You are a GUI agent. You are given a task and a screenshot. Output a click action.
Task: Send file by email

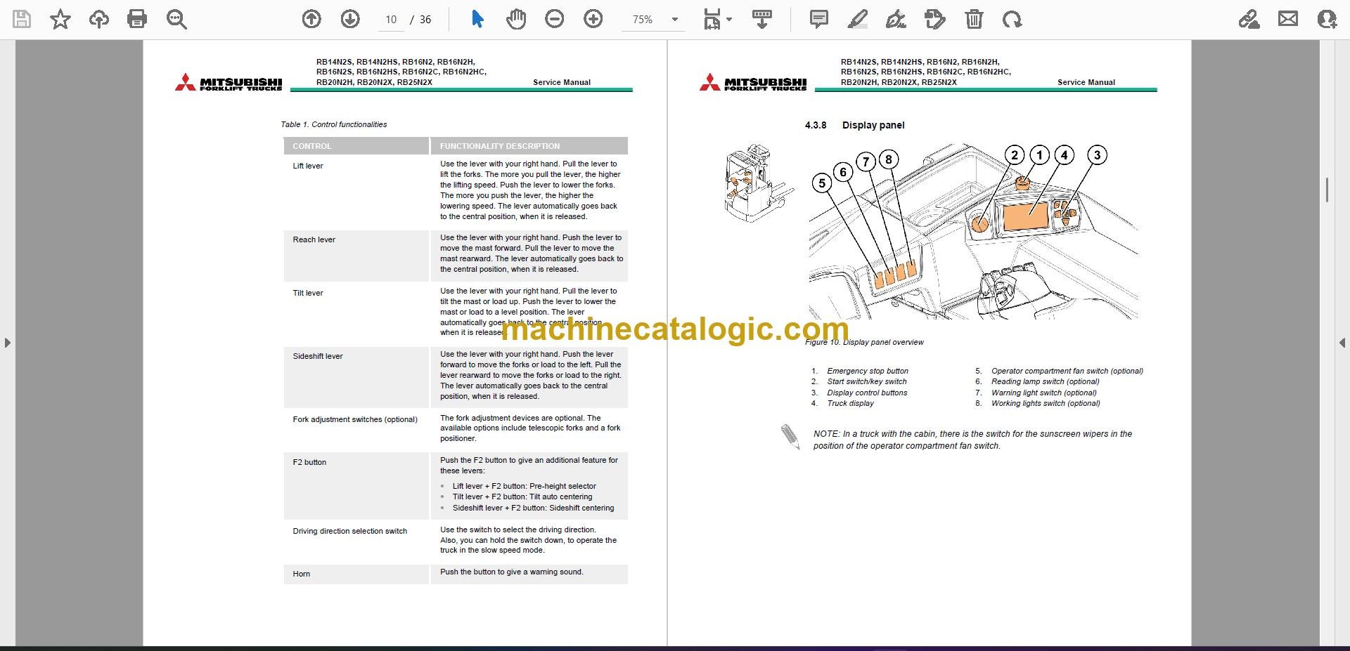(1288, 19)
